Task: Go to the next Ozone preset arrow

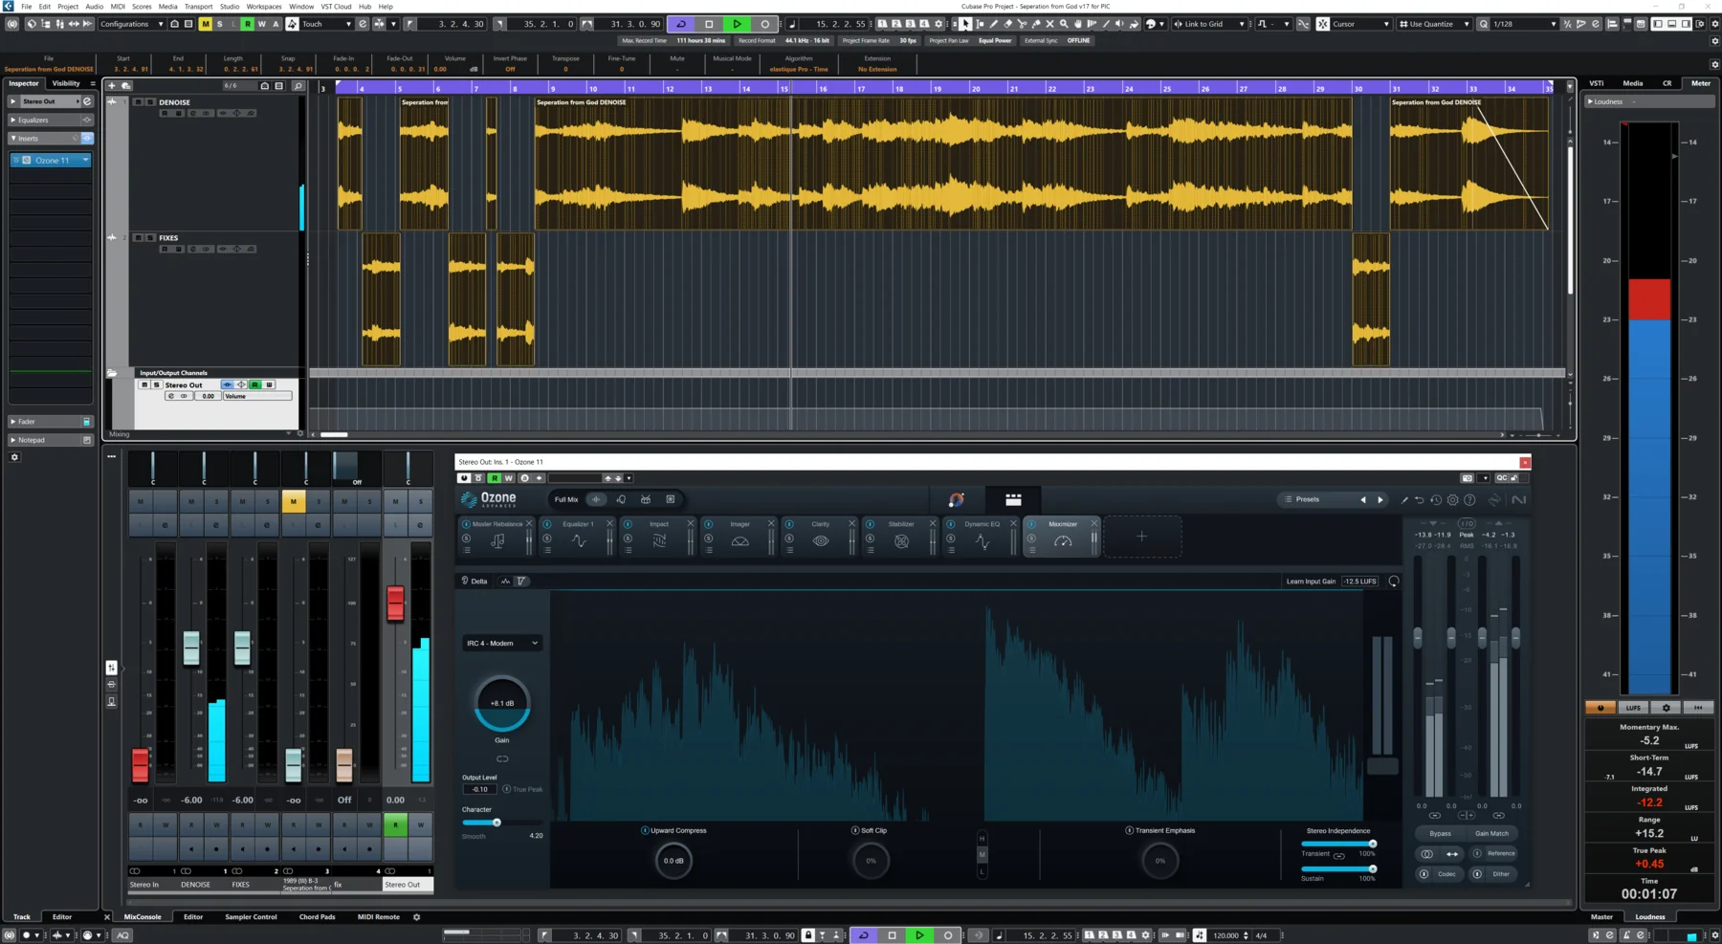Action: point(1380,499)
